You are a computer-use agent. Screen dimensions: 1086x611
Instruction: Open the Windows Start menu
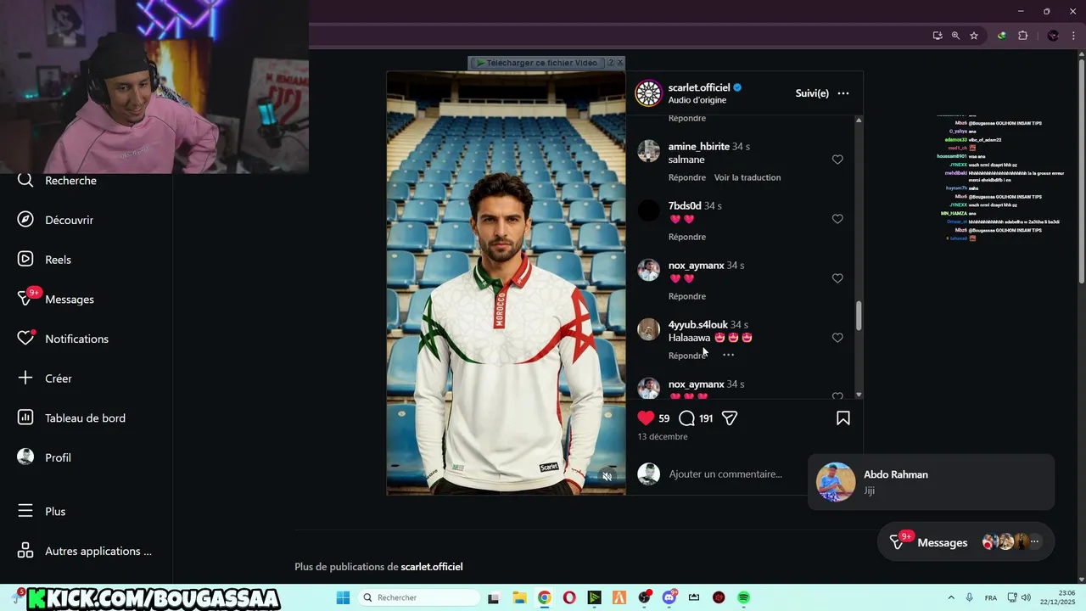343,597
